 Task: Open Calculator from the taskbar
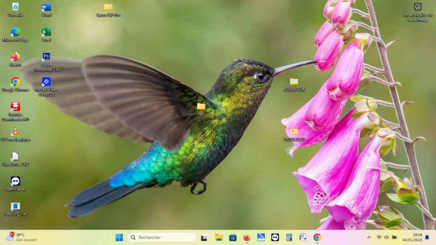[x=289, y=237]
